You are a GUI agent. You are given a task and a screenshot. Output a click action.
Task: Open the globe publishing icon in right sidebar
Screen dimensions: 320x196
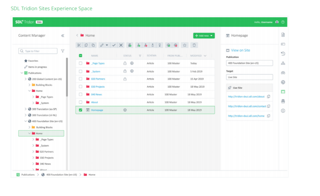(x=283, y=82)
